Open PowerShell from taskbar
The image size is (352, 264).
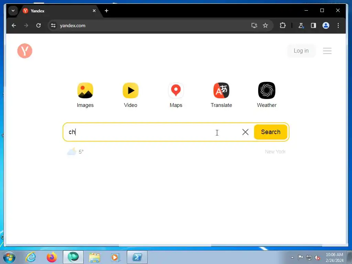pos(137,257)
